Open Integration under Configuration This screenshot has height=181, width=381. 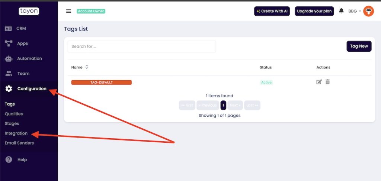tap(16, 133)
